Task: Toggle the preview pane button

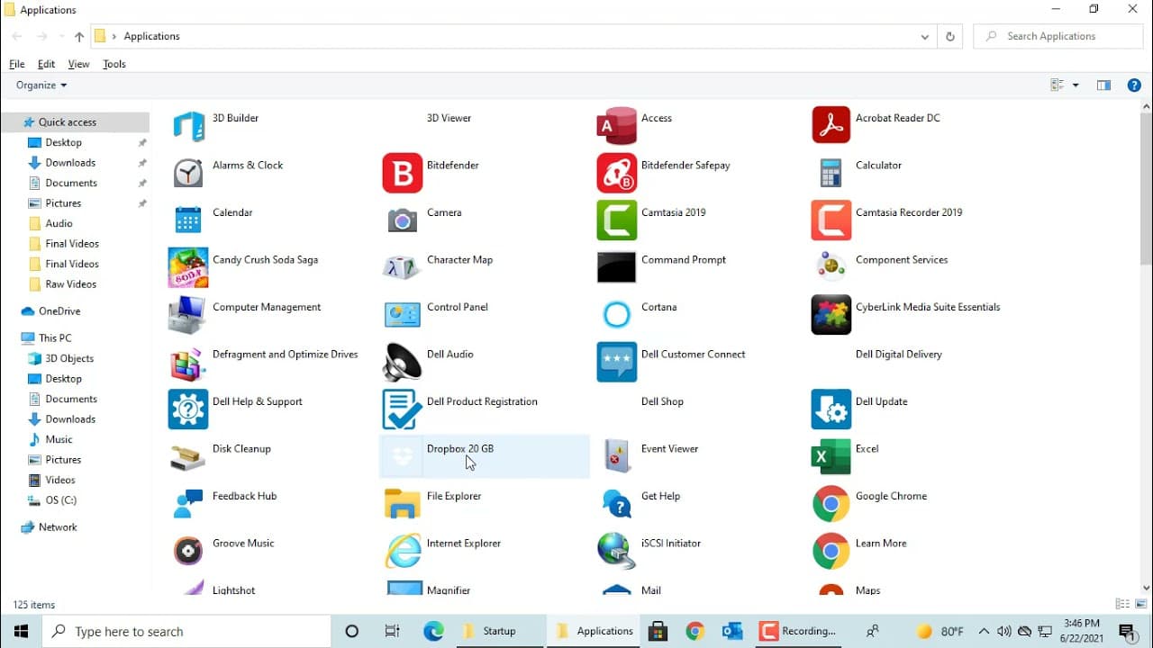Action: [1103, 85]
